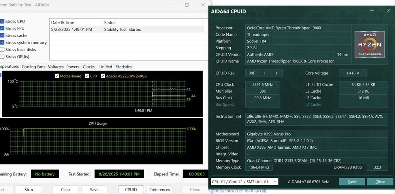Open the Statistics tab
The width and height of the screenshot is (395, 194).
[123, 67]
